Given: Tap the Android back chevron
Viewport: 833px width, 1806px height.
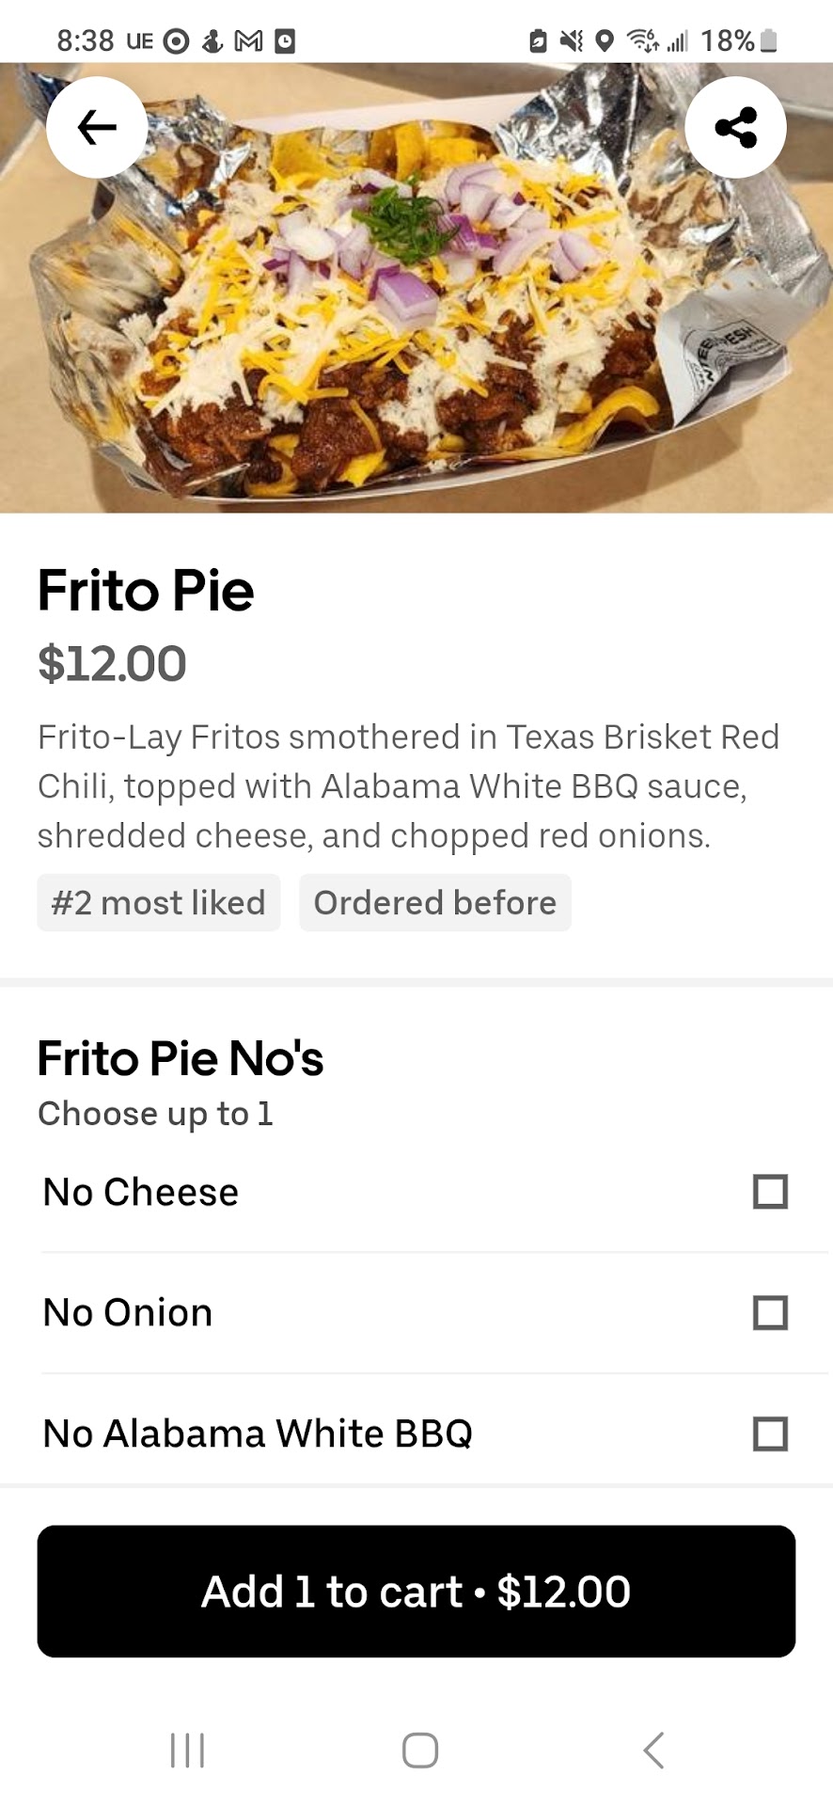Looking at the screenshot, I should coord(653,1751).
